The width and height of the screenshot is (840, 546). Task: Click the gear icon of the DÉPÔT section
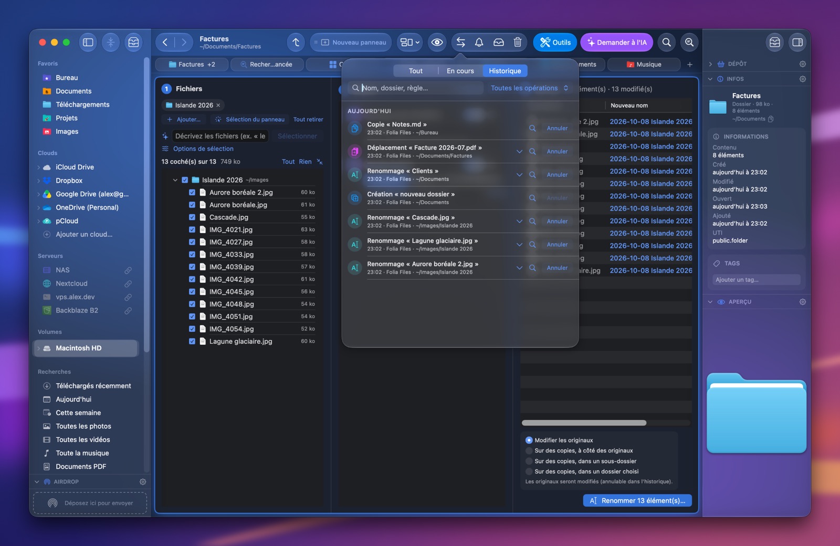tap(803, 64)
